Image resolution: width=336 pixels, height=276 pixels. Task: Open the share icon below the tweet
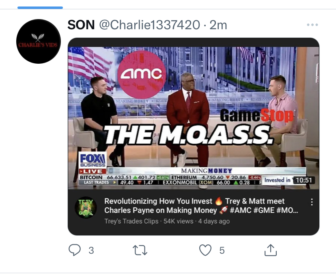click(271, 250)
